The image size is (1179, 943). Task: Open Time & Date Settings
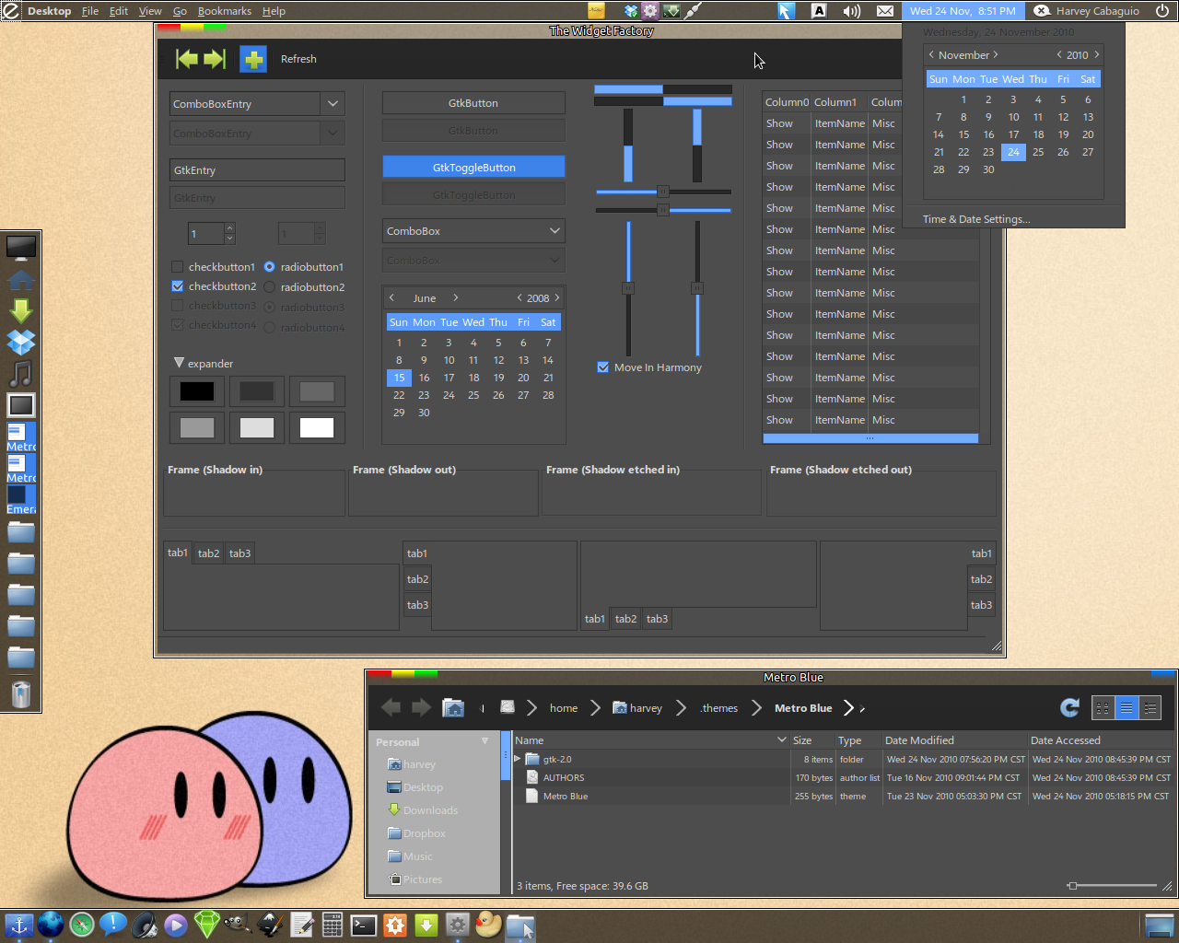[x=976, y=219]
